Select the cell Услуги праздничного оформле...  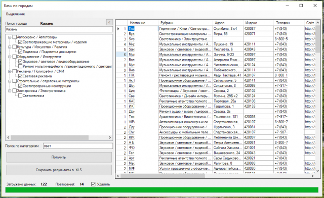[185, 168]
